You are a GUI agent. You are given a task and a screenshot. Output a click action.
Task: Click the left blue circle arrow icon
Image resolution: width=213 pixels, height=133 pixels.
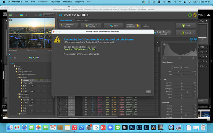[x=191, y=39]
